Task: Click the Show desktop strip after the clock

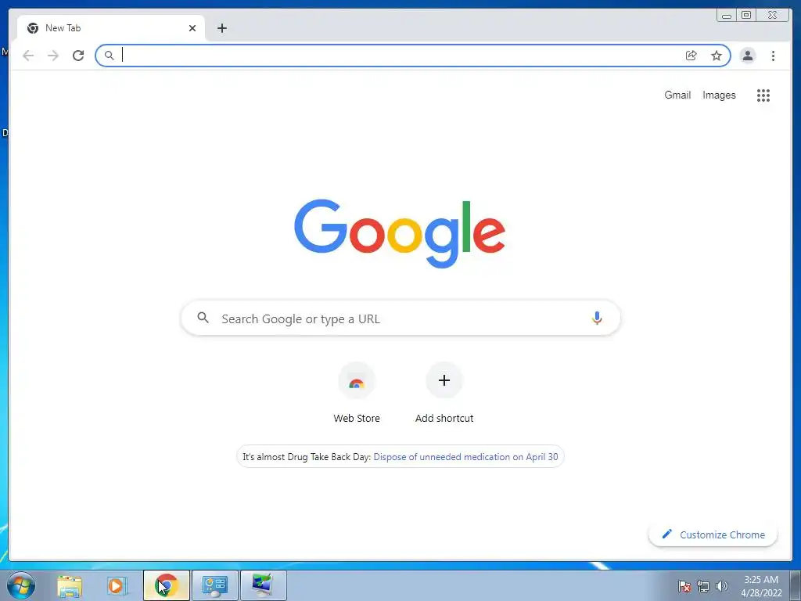Action: click(795, 585)
